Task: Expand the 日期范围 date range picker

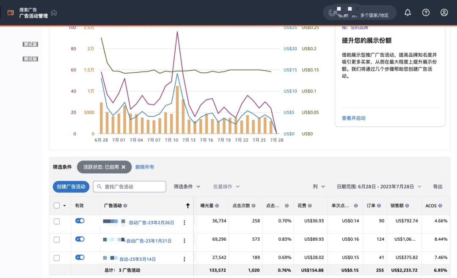Action: point(379,186)
